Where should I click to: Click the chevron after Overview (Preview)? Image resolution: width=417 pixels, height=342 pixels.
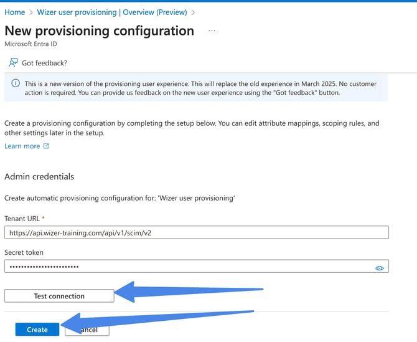pos(194,12)
